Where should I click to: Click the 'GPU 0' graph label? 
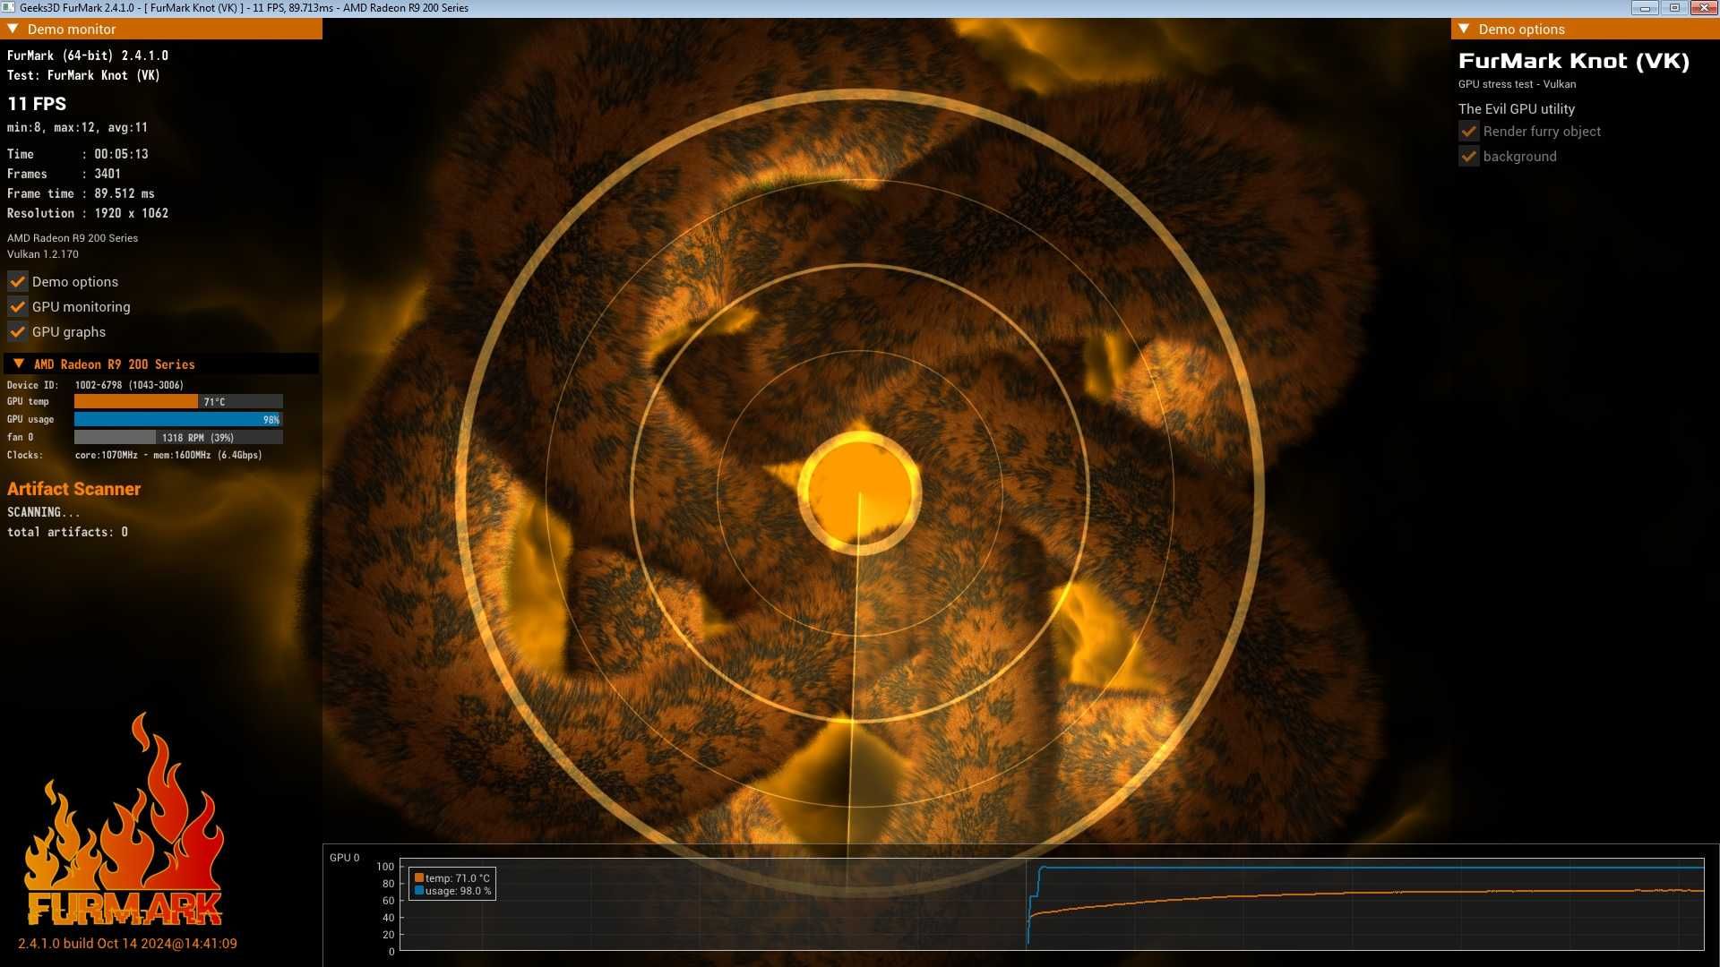coord(344,858)
